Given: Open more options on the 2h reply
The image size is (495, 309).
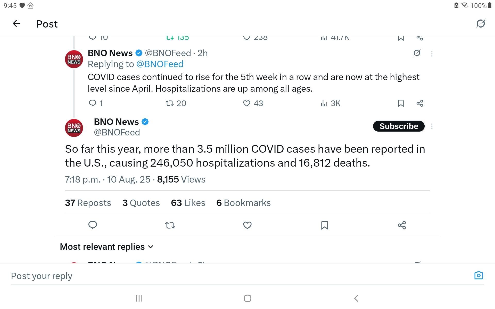Looking at the screenshot, I should tap(432, 54).
